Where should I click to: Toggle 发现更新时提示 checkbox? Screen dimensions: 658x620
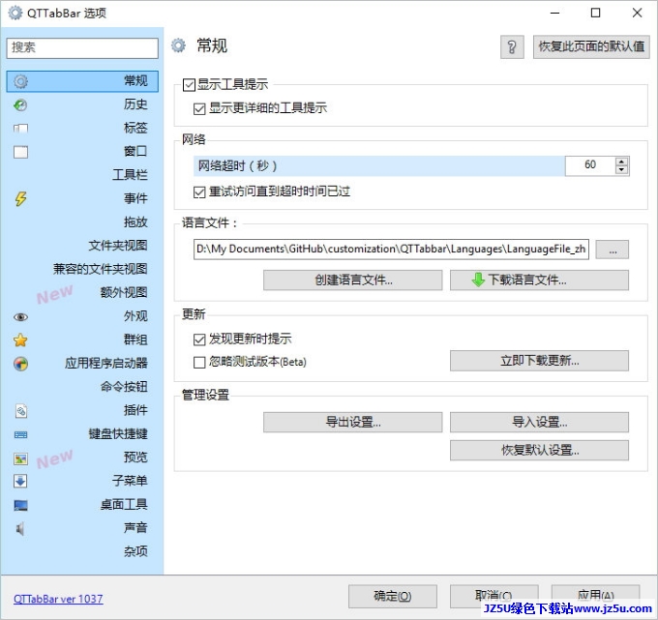click(199, 339)
